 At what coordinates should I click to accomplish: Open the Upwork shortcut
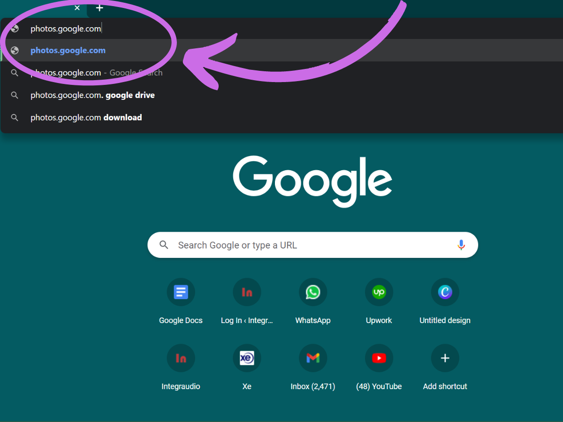click(x=379, y=301)
